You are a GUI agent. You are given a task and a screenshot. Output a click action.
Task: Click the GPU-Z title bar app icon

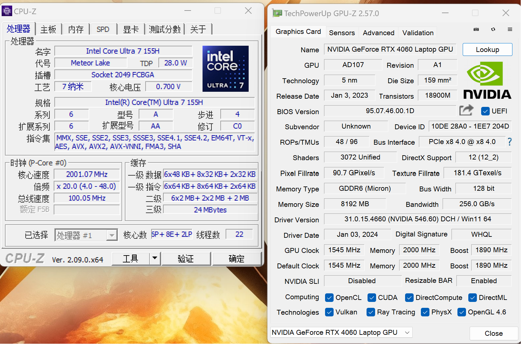[x=277, y=13]
